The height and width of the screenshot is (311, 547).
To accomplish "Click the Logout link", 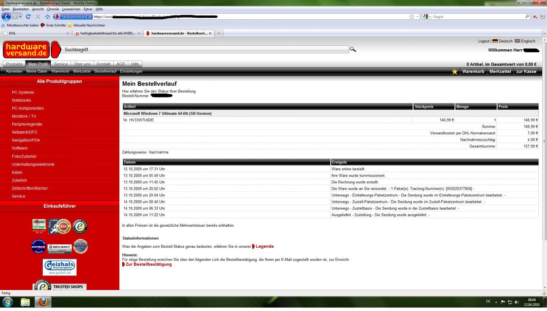I will pyautogui.click(x=483, y=41).
